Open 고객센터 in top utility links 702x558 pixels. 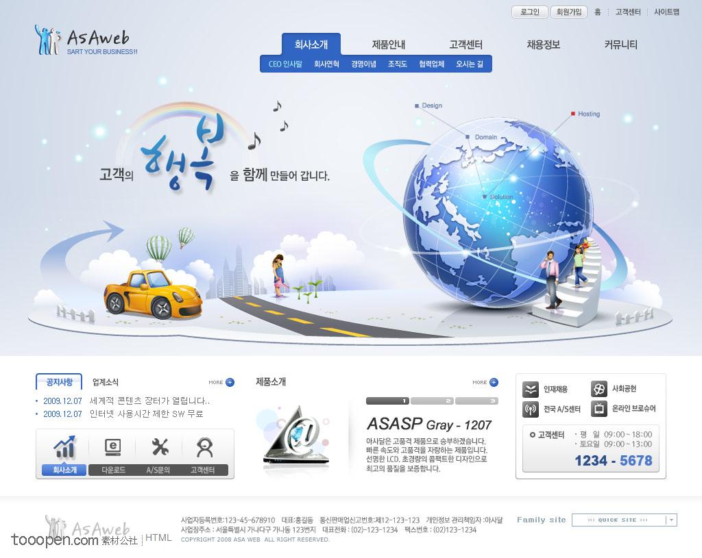[x=628, y=12]
